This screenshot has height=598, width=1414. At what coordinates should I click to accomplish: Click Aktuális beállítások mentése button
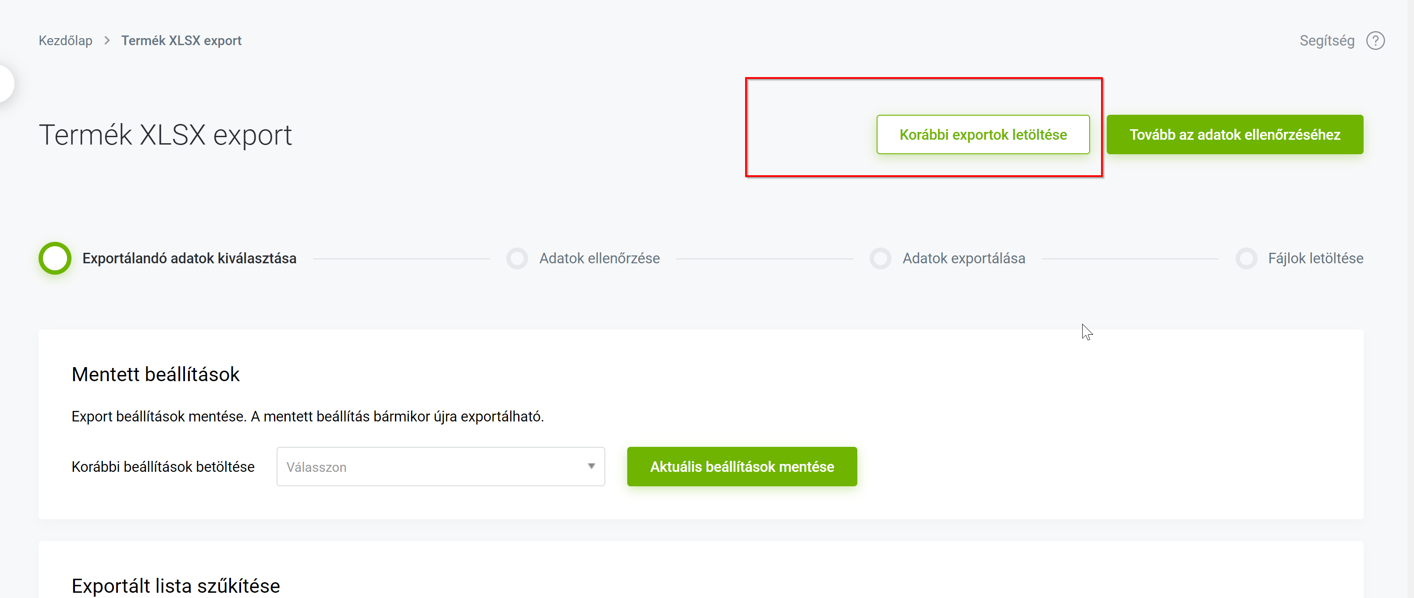pyautogui.click(x=742, y=466)
